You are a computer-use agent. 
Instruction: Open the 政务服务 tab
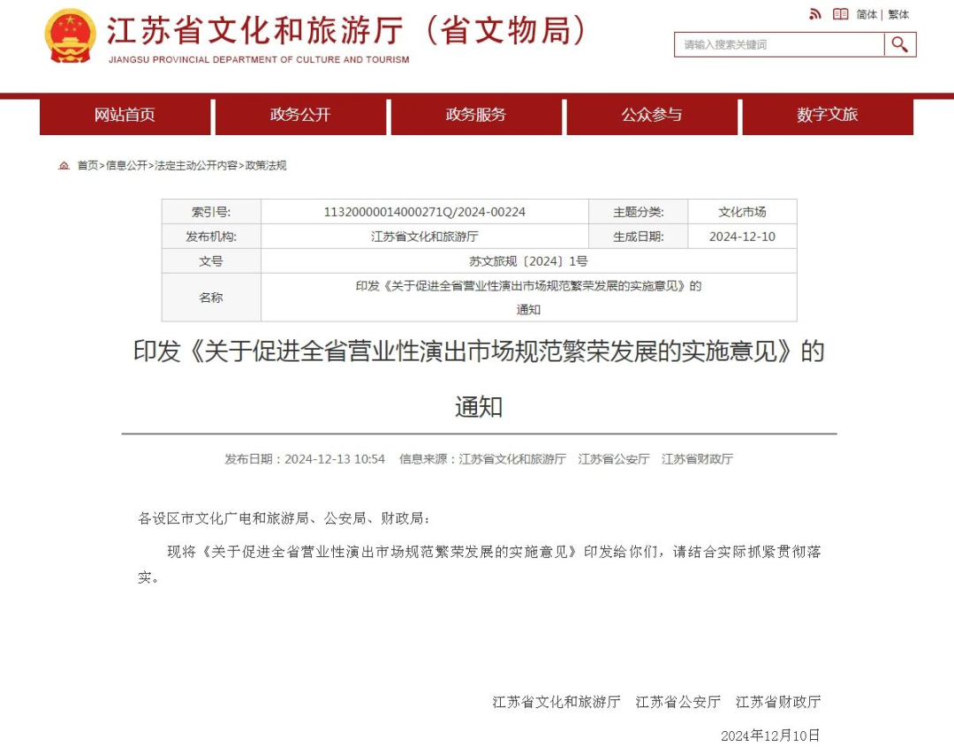[x=475, y=116]
